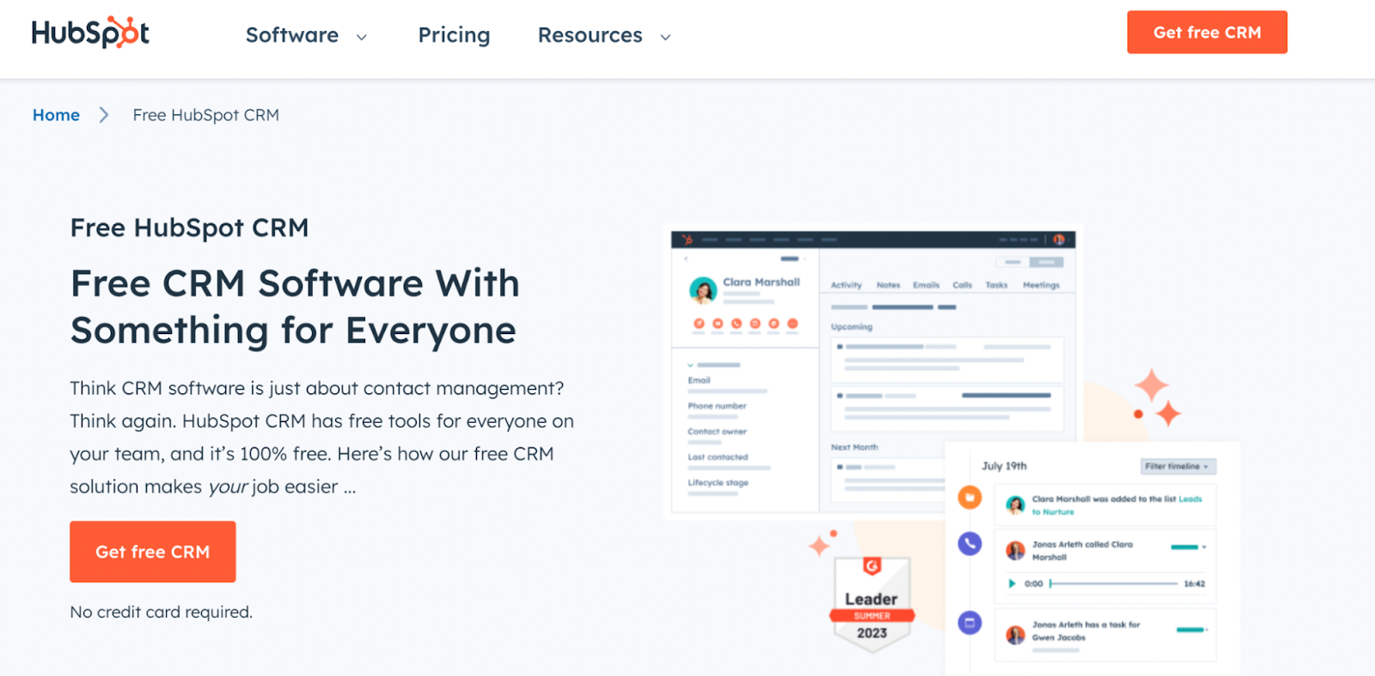Select the Calls tab in CRM mockup
Image resolution: width=1375 pixels, height=676 pixels.
[962, 285]
